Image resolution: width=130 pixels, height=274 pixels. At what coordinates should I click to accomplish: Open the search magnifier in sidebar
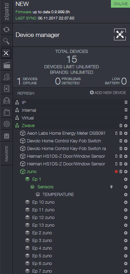(x=7, y=41)
